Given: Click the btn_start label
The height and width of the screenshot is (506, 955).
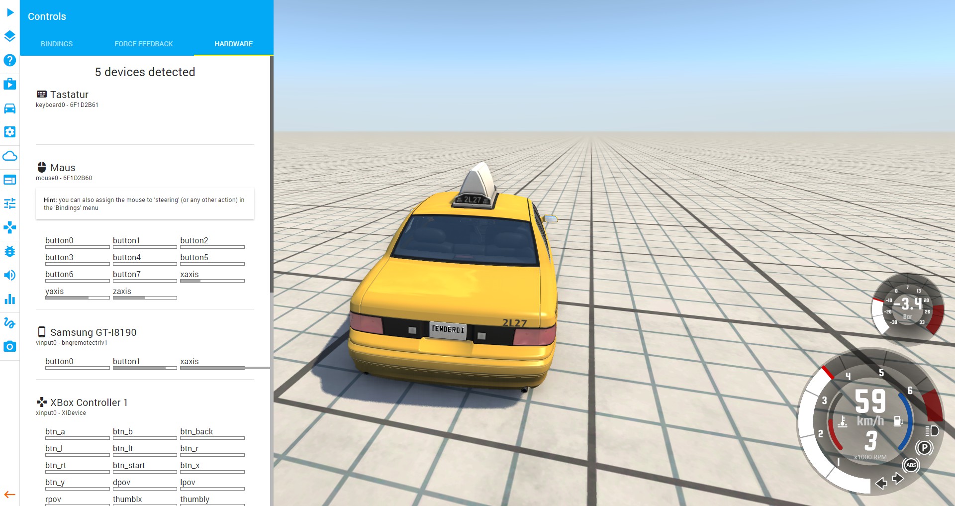Looking at the screenshot, I should 129,465.
